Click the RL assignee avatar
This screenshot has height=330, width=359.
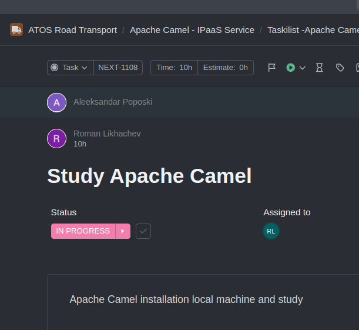coord(271,231)
